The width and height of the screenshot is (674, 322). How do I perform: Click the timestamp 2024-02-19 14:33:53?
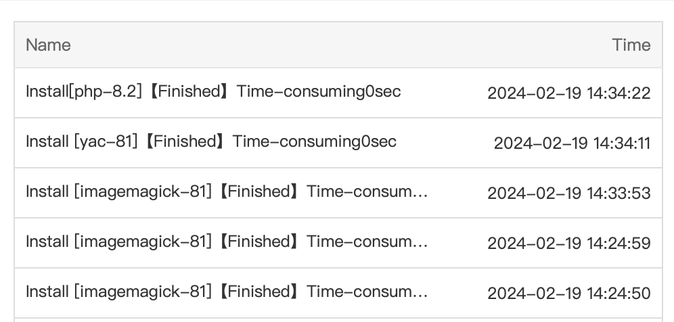(568, 193)
